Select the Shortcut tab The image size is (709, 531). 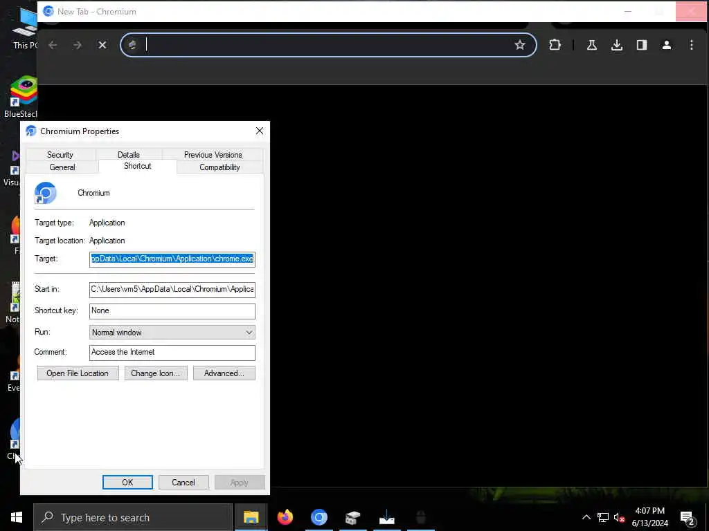click(138, 166)
